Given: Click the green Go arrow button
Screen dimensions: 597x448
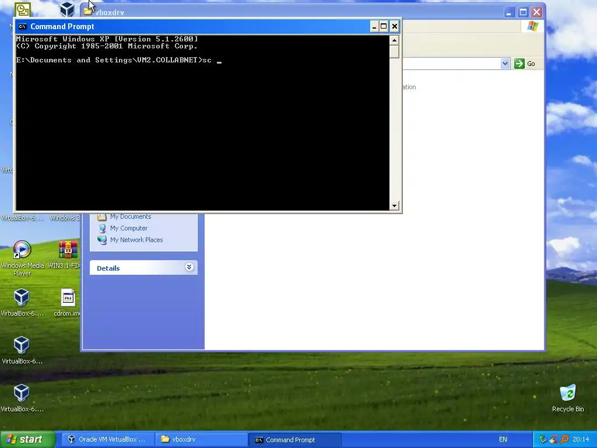Looking at the screenshot, I should coord(519,64).
